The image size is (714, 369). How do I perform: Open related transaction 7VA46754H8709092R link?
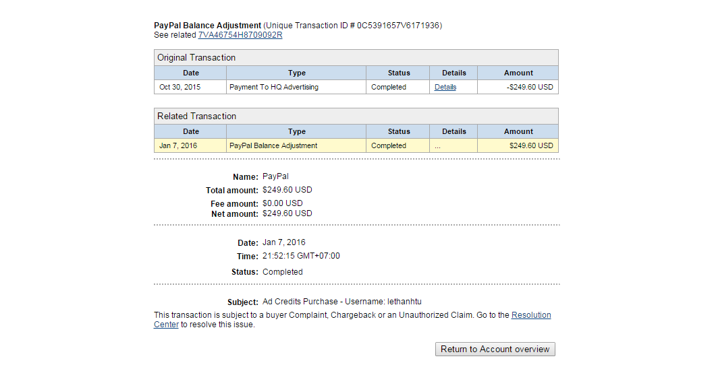coord(240,35)
